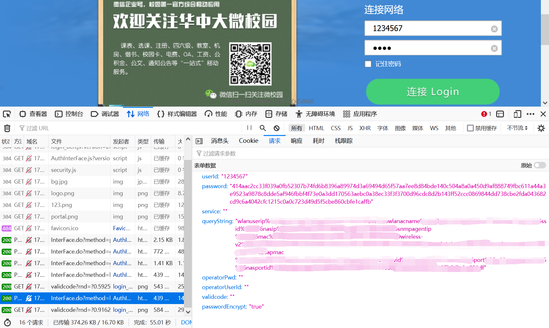Click the element picker icon
549x328 pixels.
7,114
